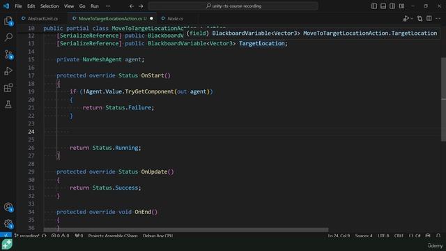The width and height of the screenshot is (446, 251).
Task: Open the Explorer view in activity bar
Action: coord(8,21)
